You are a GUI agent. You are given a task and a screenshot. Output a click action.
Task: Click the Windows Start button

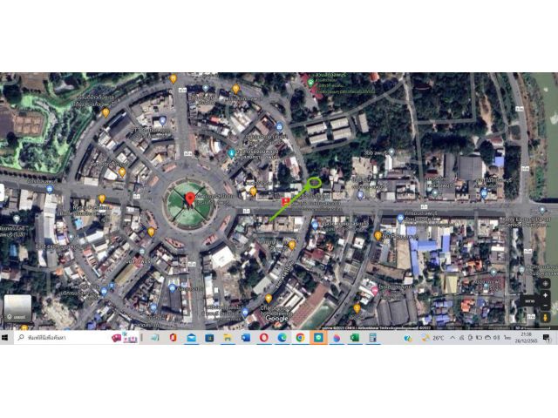5,337
